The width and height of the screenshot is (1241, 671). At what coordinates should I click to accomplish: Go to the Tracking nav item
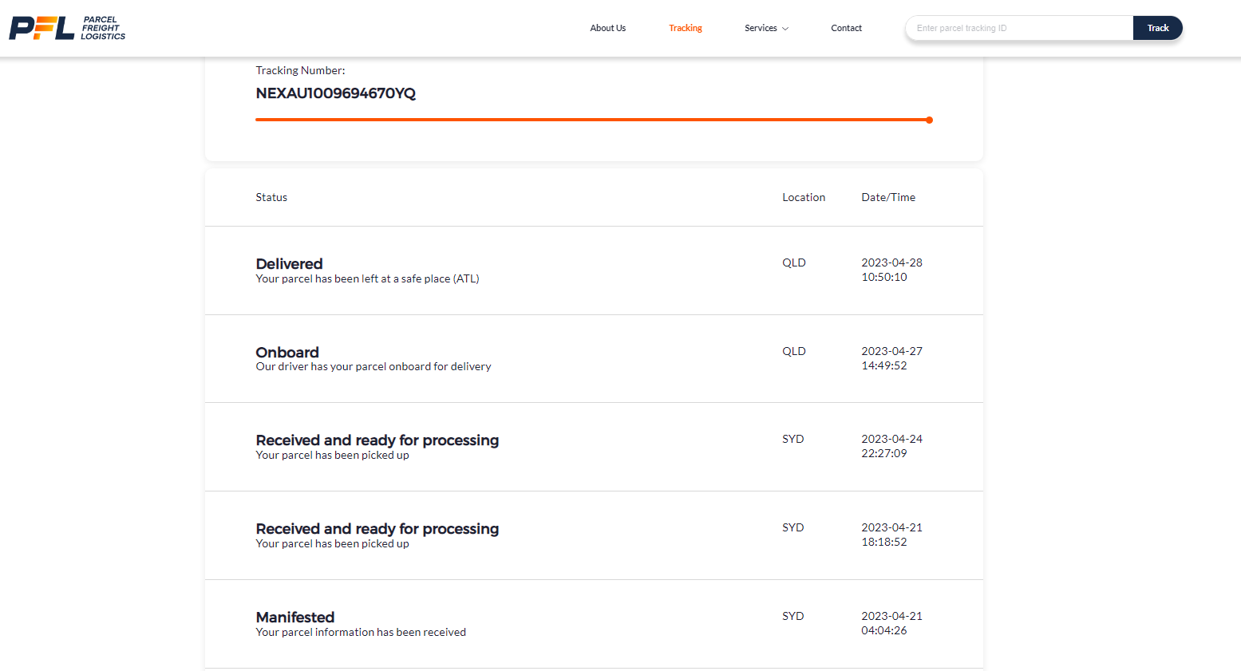[x=685, y=28]
